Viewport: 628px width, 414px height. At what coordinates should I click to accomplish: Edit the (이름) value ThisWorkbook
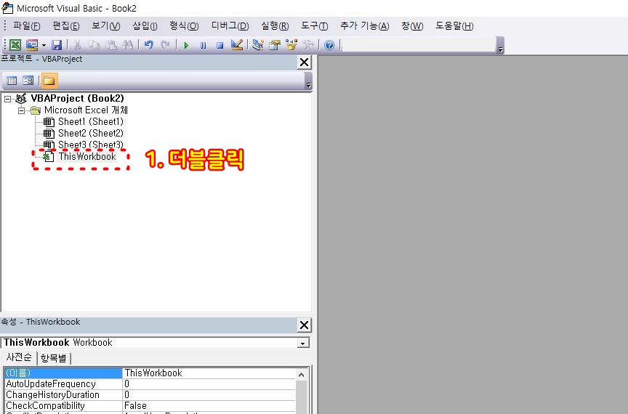coord(209,373)
